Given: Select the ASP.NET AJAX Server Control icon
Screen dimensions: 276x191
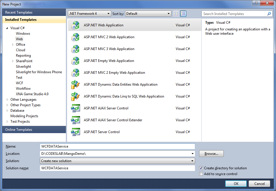Looking at the screenshot, I should pos(75,109).
